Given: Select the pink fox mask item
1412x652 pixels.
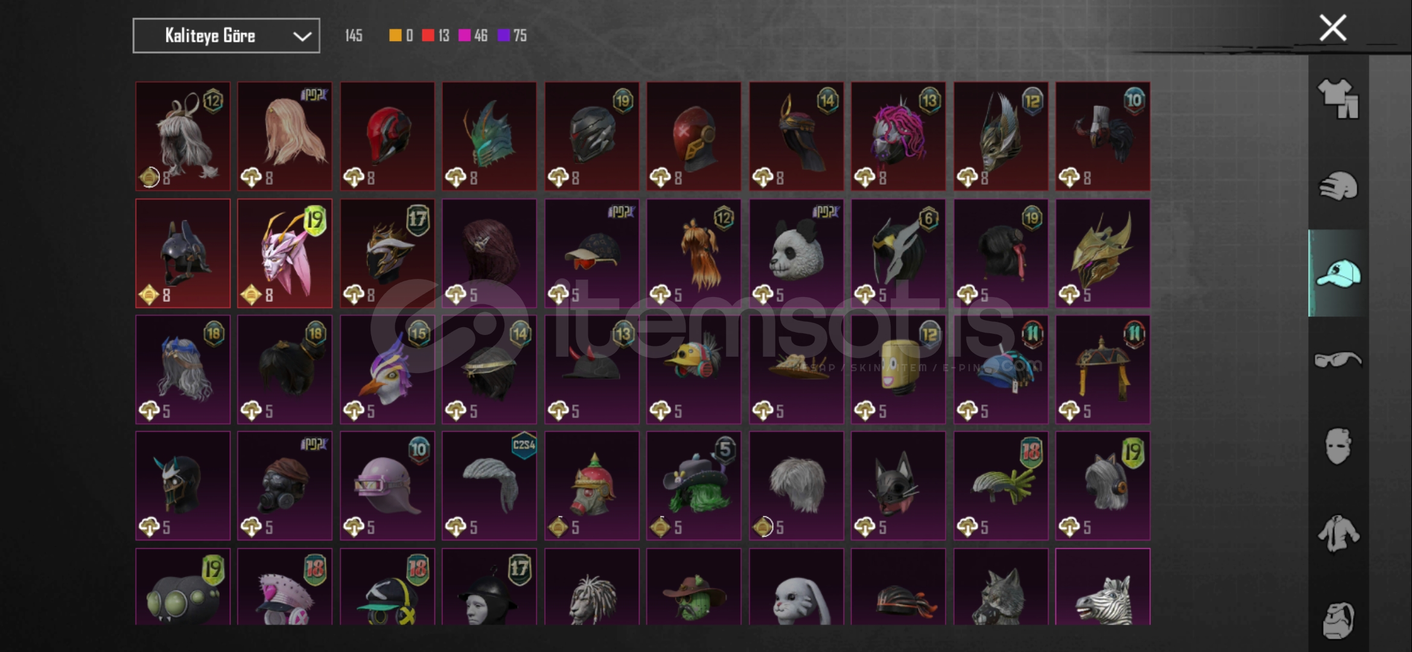Looking at the screenshot, I should [x=285, y=254].
